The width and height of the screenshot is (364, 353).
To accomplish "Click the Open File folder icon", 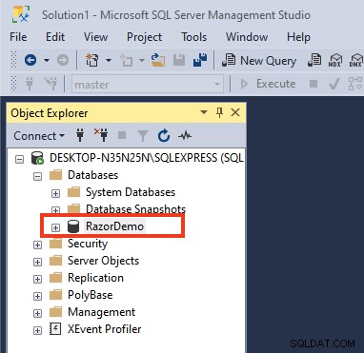I will 158,60.
